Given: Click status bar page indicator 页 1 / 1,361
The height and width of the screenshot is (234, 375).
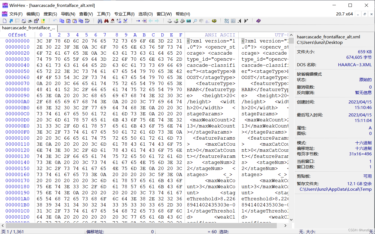Looking at the screenshot, I should click(13, 232).
